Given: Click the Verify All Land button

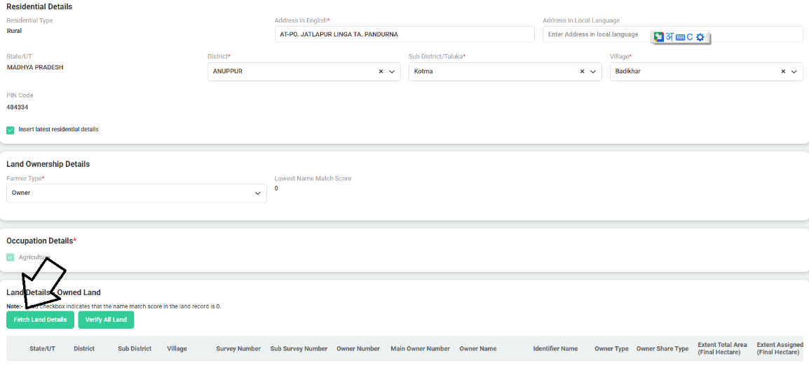Looking at the screenshot, I should (106, 320).
